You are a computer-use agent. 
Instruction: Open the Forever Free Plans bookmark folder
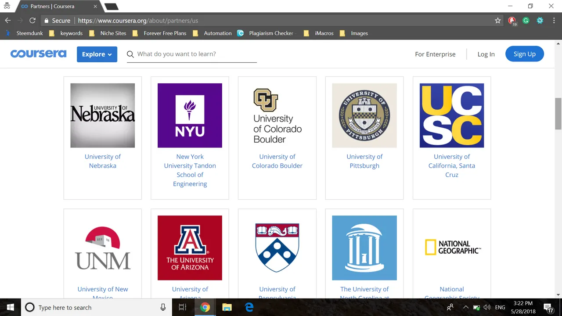point(159,33)
